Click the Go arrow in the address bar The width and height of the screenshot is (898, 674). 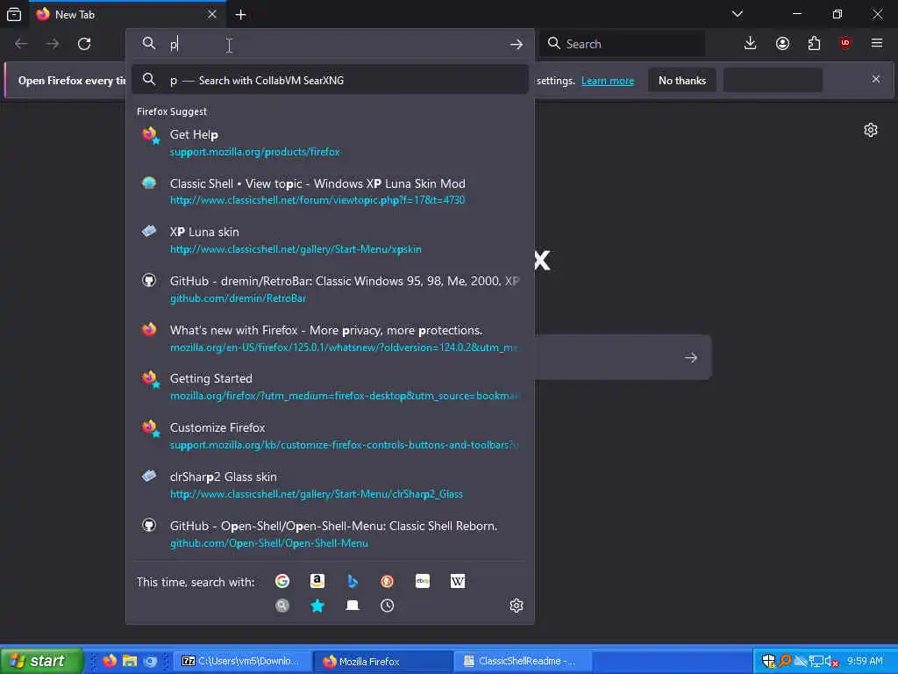tap(516, 44)
